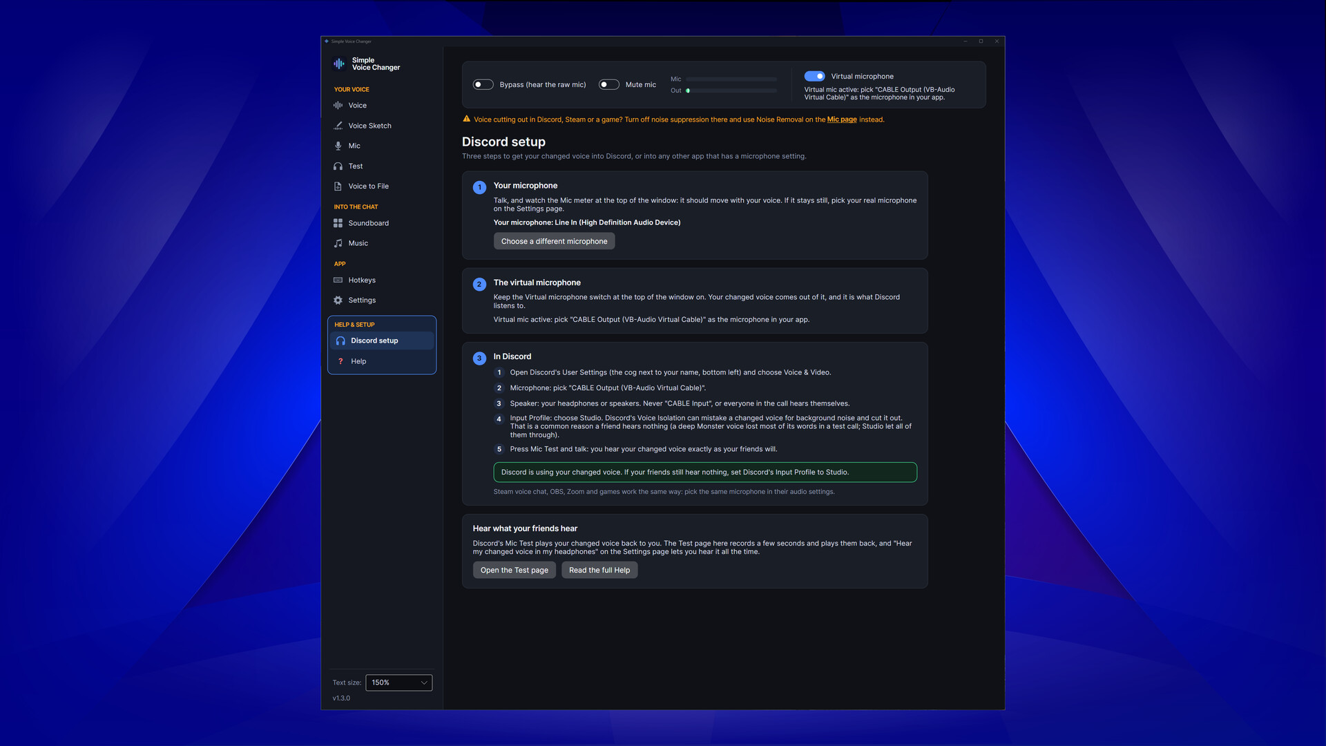Click Choose a different microphone button

pyautogui.click(x=554, y=241)
